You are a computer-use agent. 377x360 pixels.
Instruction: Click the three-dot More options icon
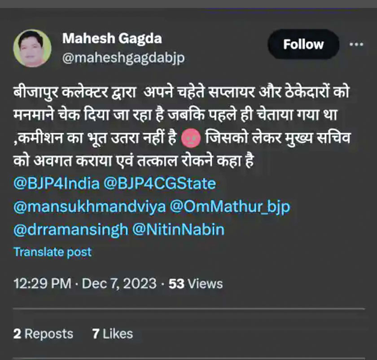[x=356, y=44]
